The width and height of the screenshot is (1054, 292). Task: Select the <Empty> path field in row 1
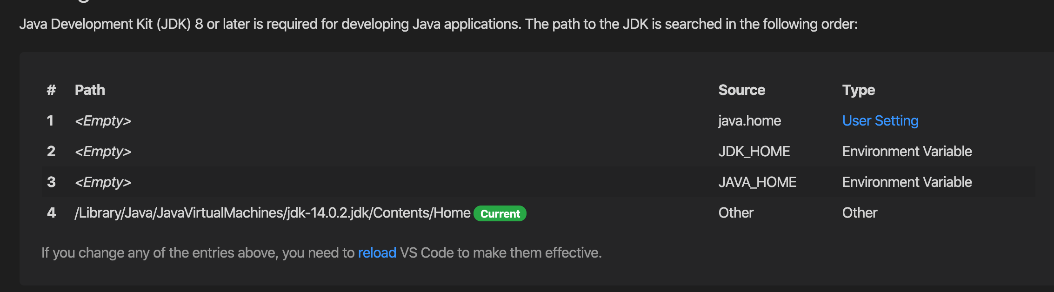coord(103,120)
